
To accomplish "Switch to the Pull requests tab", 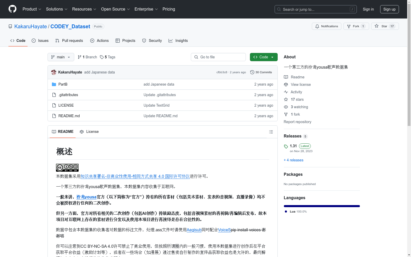I will (69, 41).
